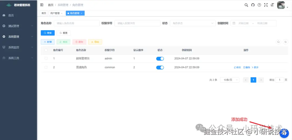Open the 10条/页 page size dropdown
This screenshot has width=292, height=140.
click(230, 80)
